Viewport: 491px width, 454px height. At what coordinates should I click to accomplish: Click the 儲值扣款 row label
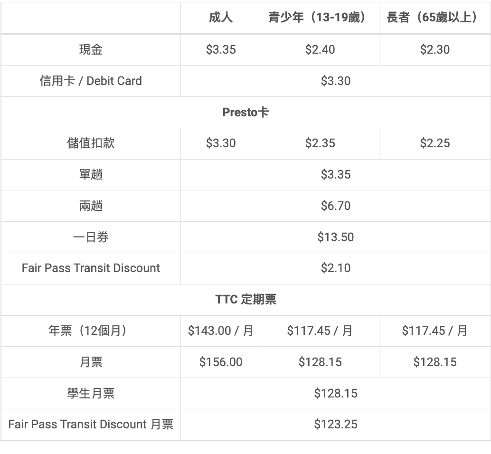point(91,143)
